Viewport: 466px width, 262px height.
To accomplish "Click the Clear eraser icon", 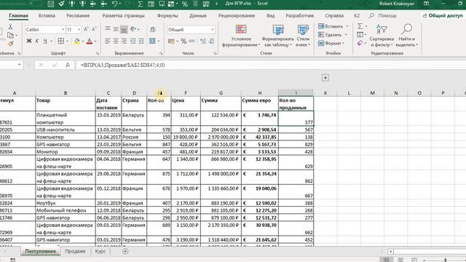I will pos(360,44).
